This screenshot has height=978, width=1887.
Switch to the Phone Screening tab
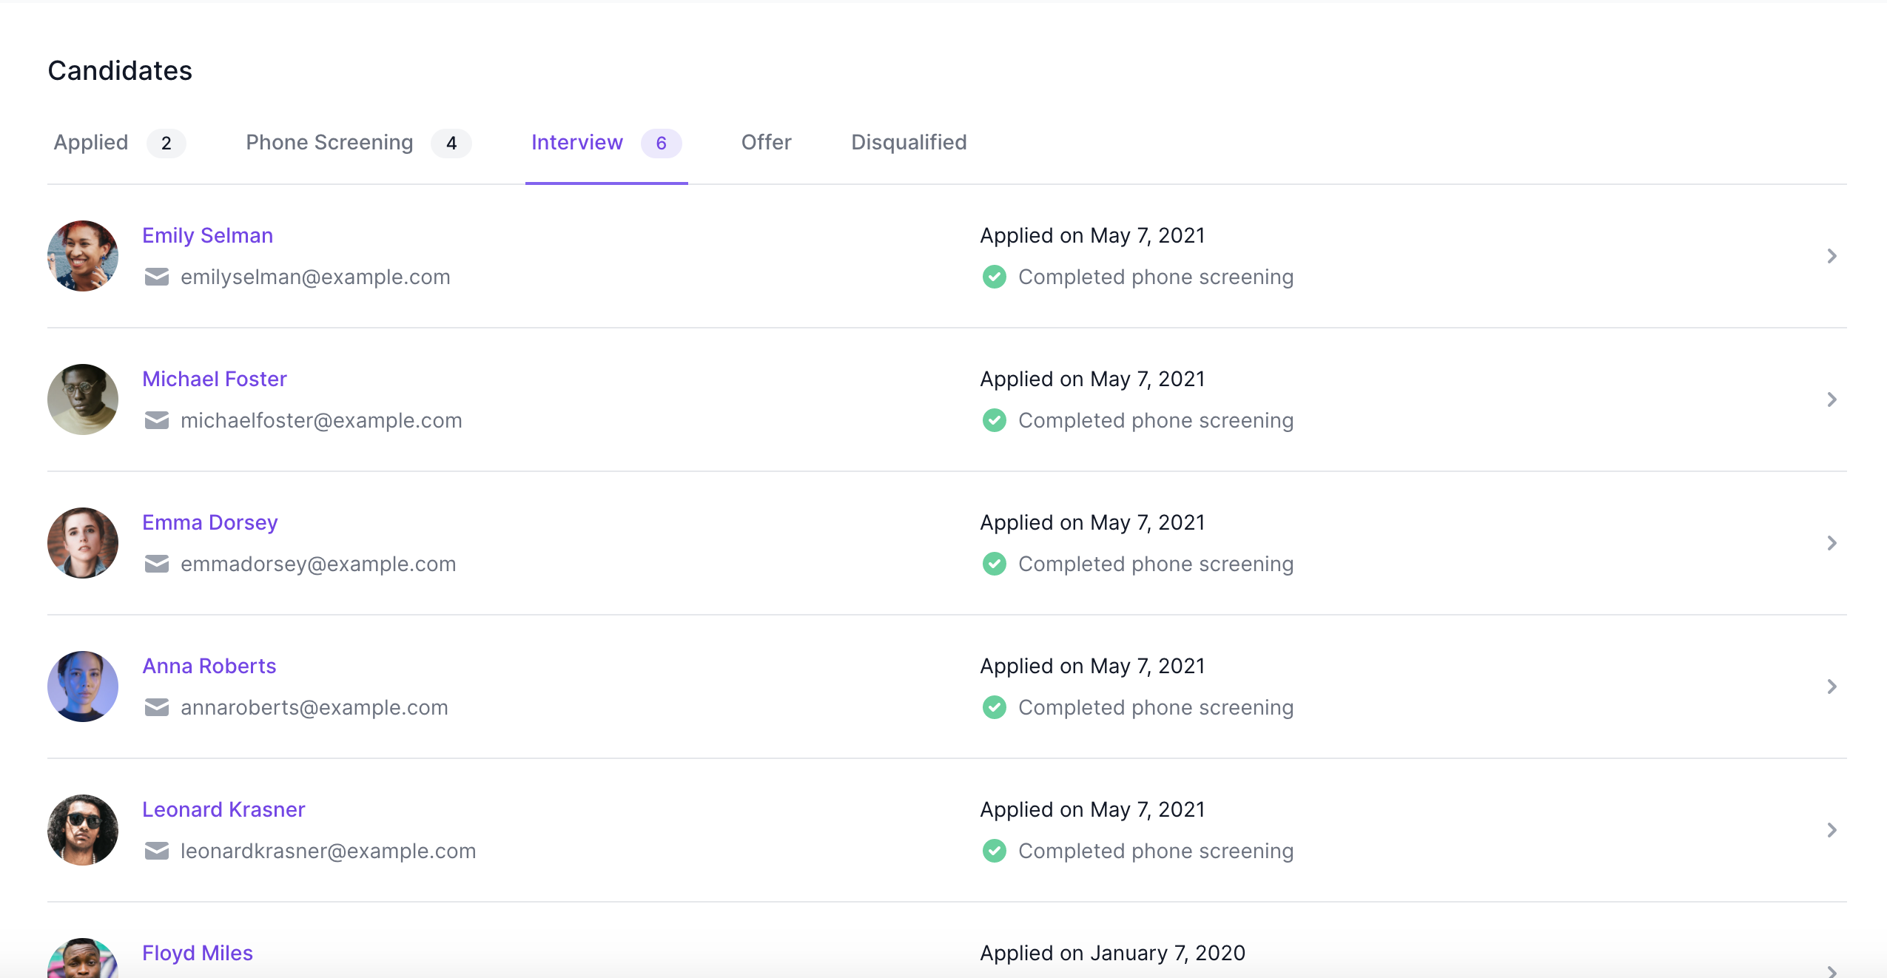pyautogui.click(x=358, y=143)
